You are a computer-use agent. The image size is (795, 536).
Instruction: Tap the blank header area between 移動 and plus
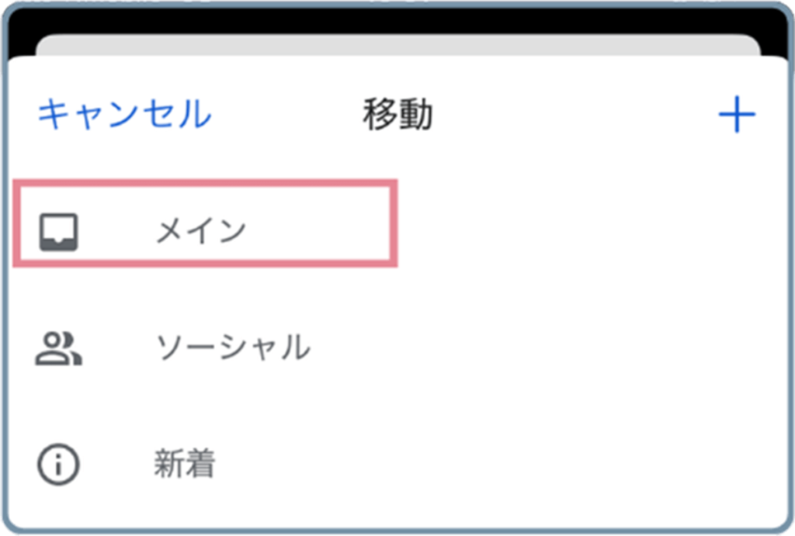click(575, 115)
